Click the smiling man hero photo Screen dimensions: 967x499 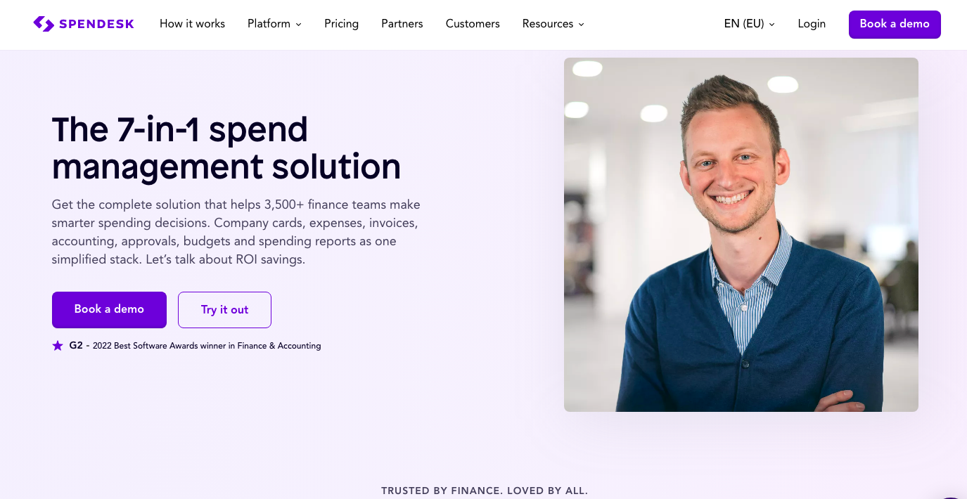coord(741,235)
